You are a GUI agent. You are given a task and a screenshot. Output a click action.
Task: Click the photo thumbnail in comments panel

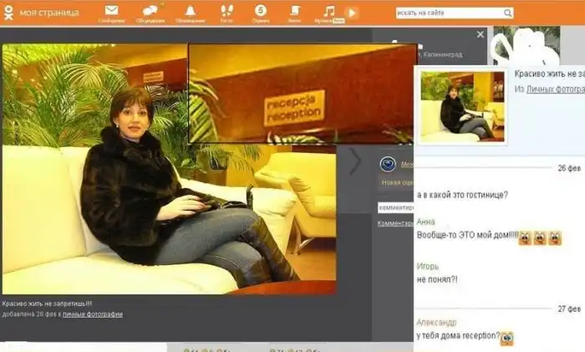click(462, 106)
